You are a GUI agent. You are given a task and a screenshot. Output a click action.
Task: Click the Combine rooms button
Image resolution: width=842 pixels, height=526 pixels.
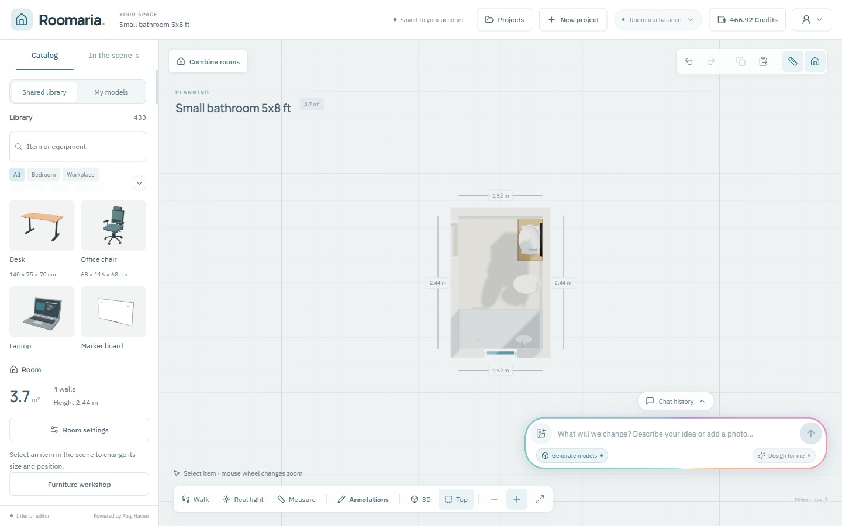(x=208, y=62)
